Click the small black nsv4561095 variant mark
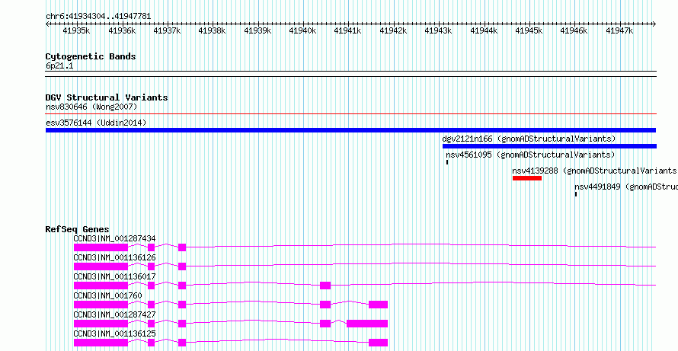This screenshot has width=678, height=351. tap(447, 162)
